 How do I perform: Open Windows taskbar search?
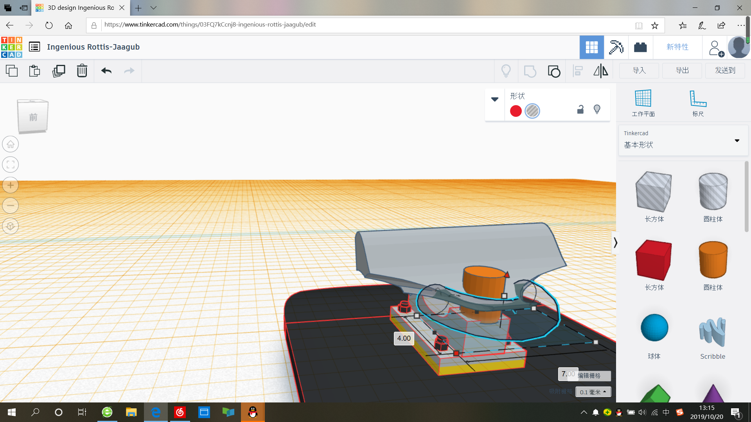(35, 412)
